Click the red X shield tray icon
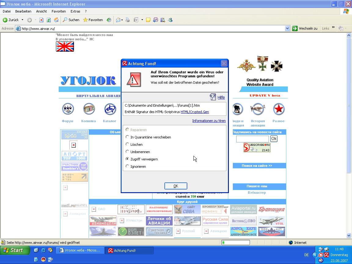Viewport: 352px width, 264px height. click(x=321, y=255)
